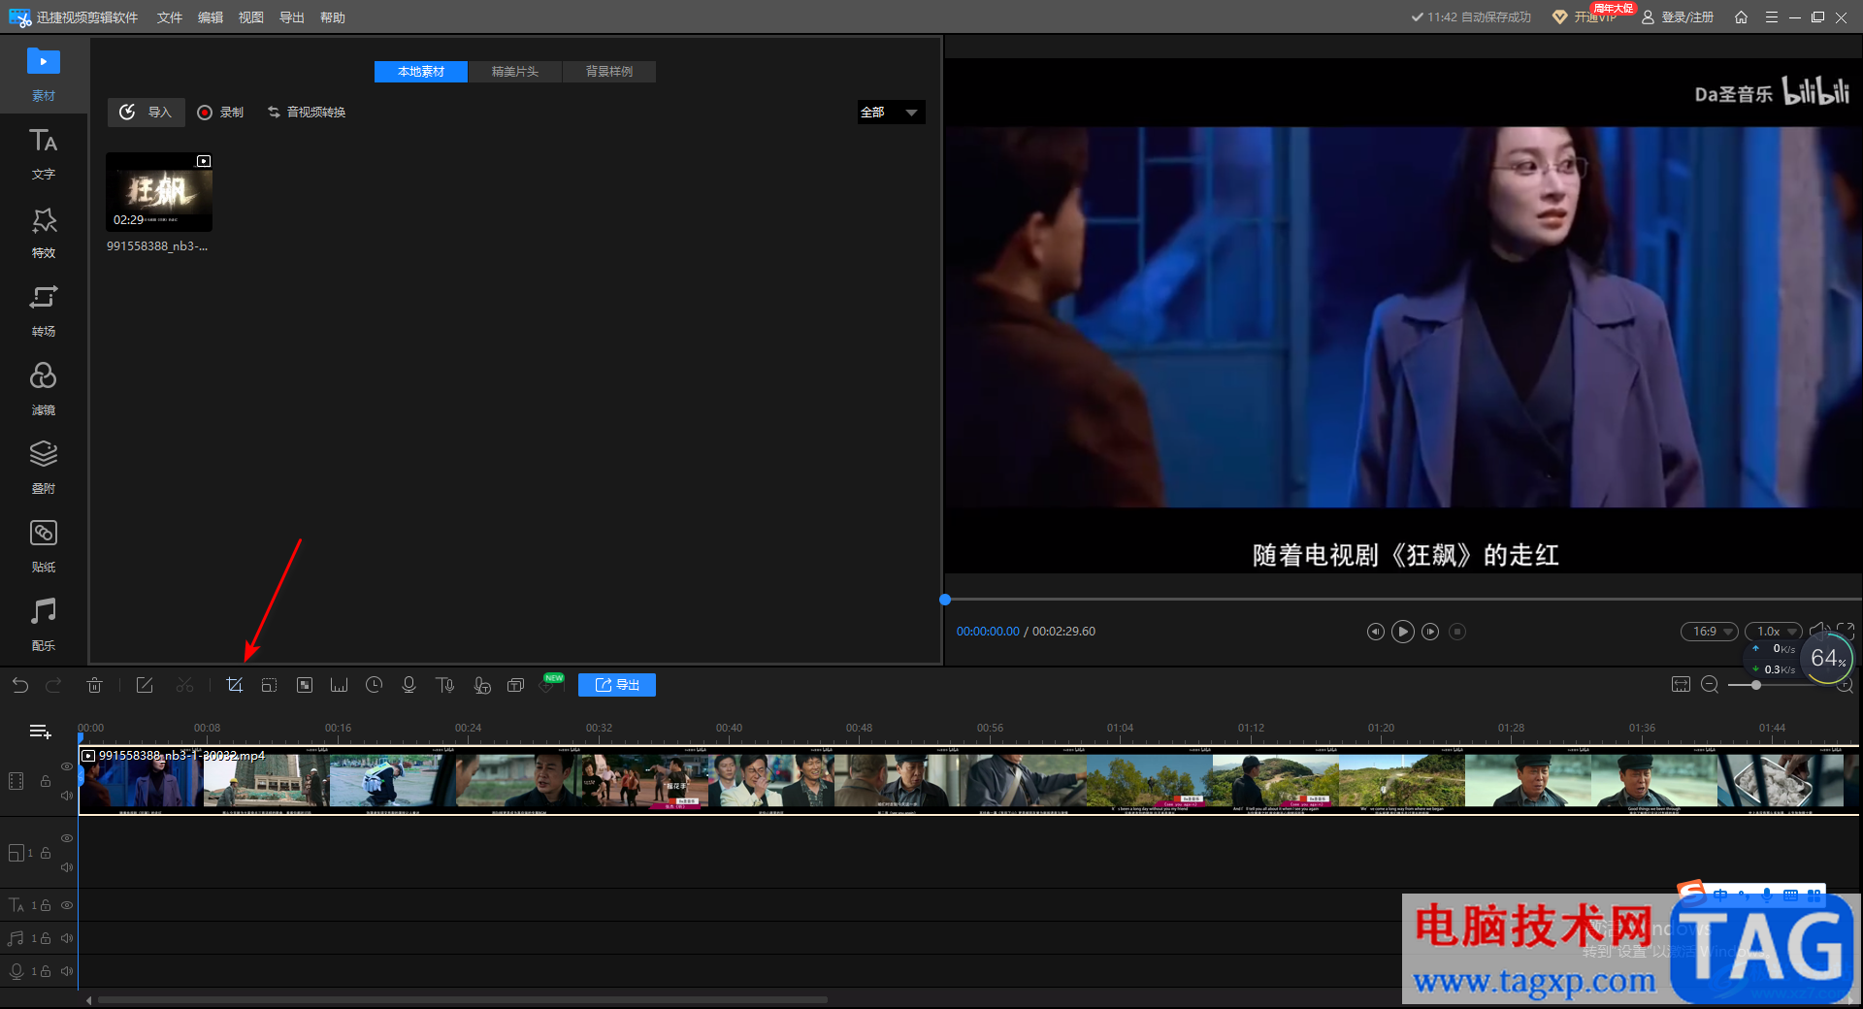Click the 开通VIP button
The image size is (1863, 1009).
[1585, 17]
